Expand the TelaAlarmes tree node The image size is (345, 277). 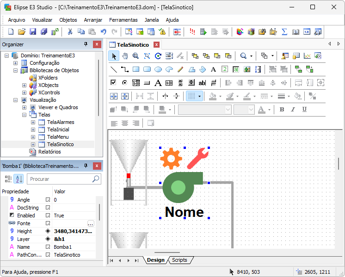pyautogui.click(x=33, y=122)
